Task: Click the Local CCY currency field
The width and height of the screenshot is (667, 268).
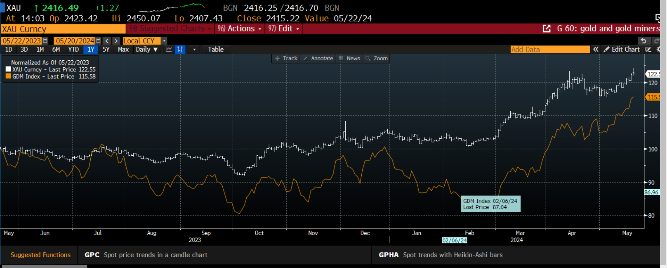Action: pos(142,41)
